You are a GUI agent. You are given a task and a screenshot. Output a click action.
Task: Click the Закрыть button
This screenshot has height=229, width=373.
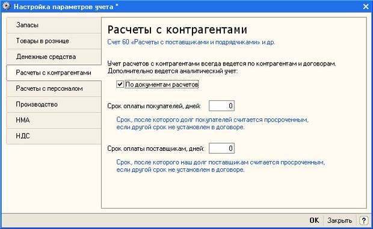(340, 221)
